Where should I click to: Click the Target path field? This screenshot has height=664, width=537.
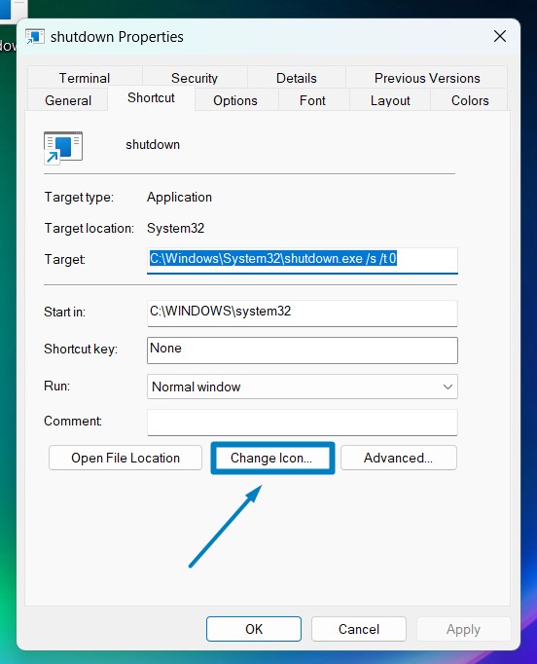[303, 260]
